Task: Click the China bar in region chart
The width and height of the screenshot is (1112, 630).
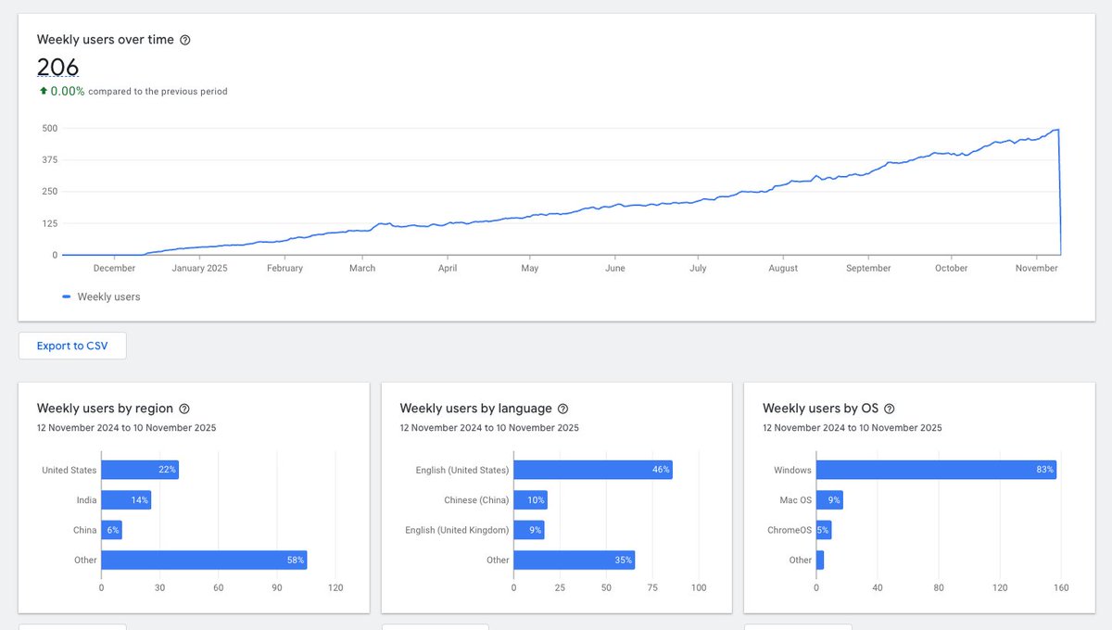Action: coord(111,530)
